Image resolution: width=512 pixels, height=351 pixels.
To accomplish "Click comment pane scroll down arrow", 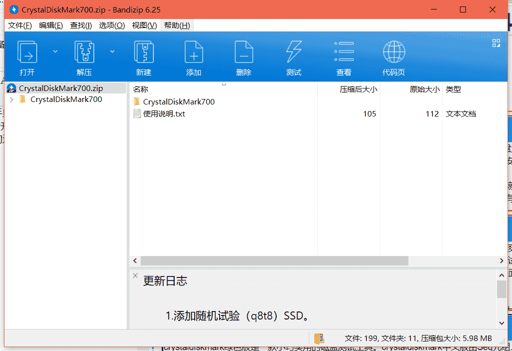I will tap(501, 323).
